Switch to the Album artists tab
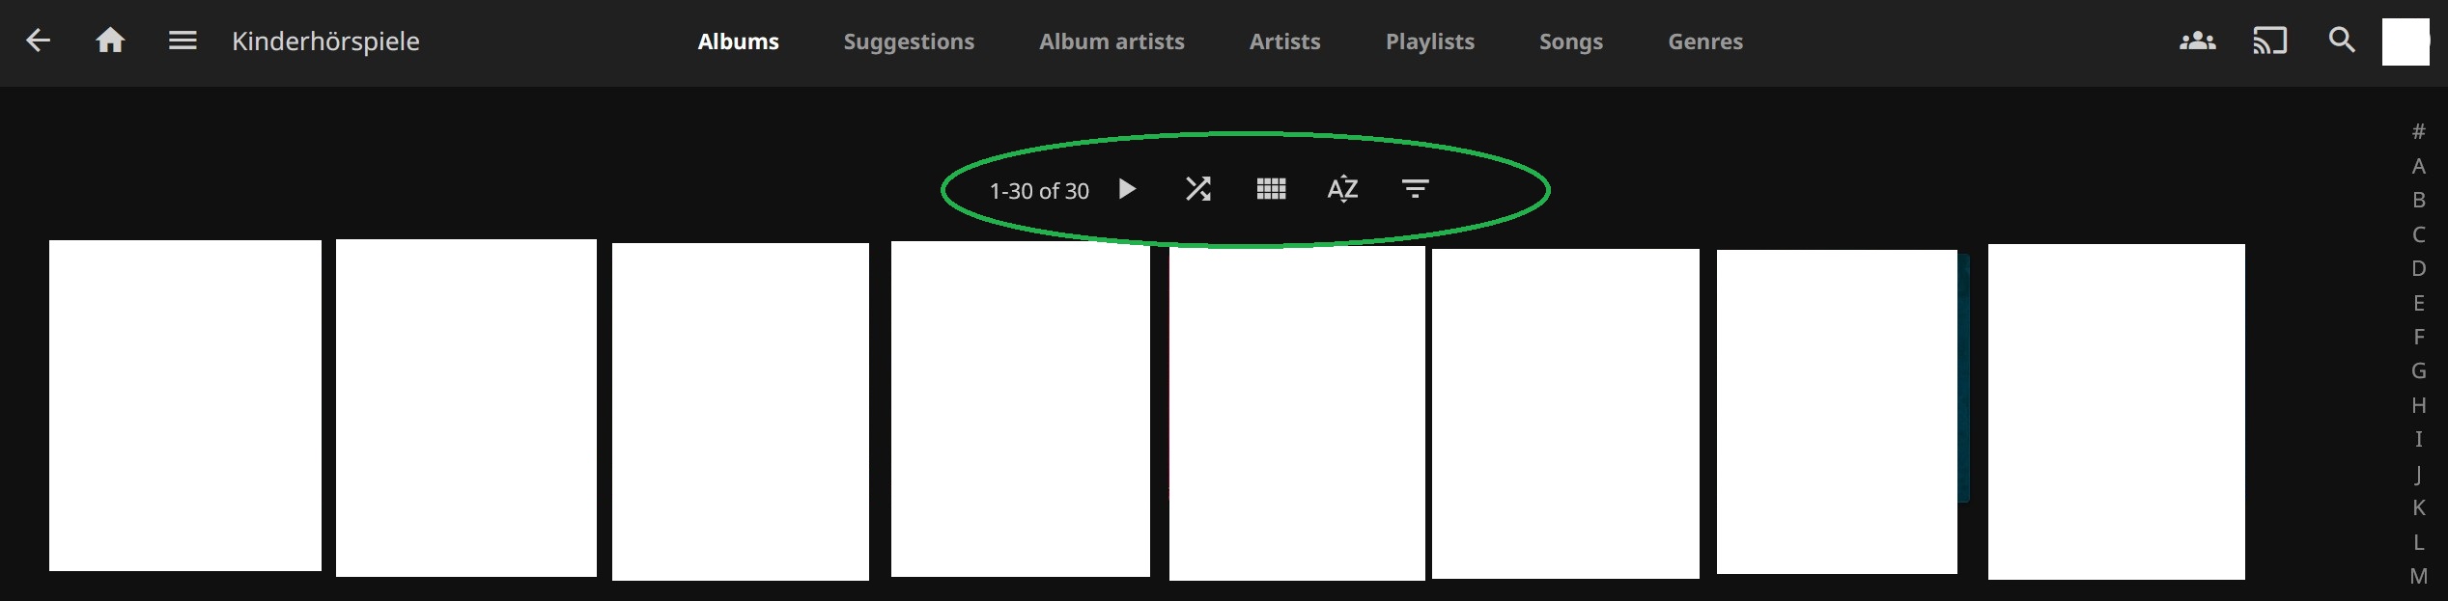The width and height of the screenshot is (2448, 601). 1111,41
